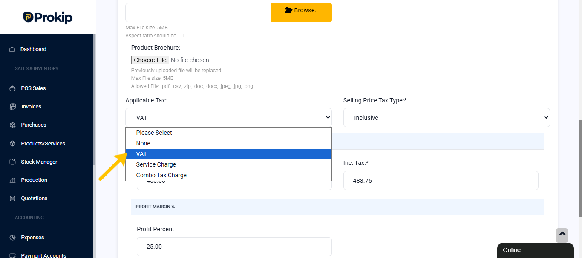Click the Dashboard home icon
Viewport: 582px width, 258px height.
(x=12, y=49)
